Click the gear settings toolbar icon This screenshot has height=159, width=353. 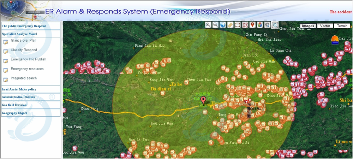pos(267,25)
